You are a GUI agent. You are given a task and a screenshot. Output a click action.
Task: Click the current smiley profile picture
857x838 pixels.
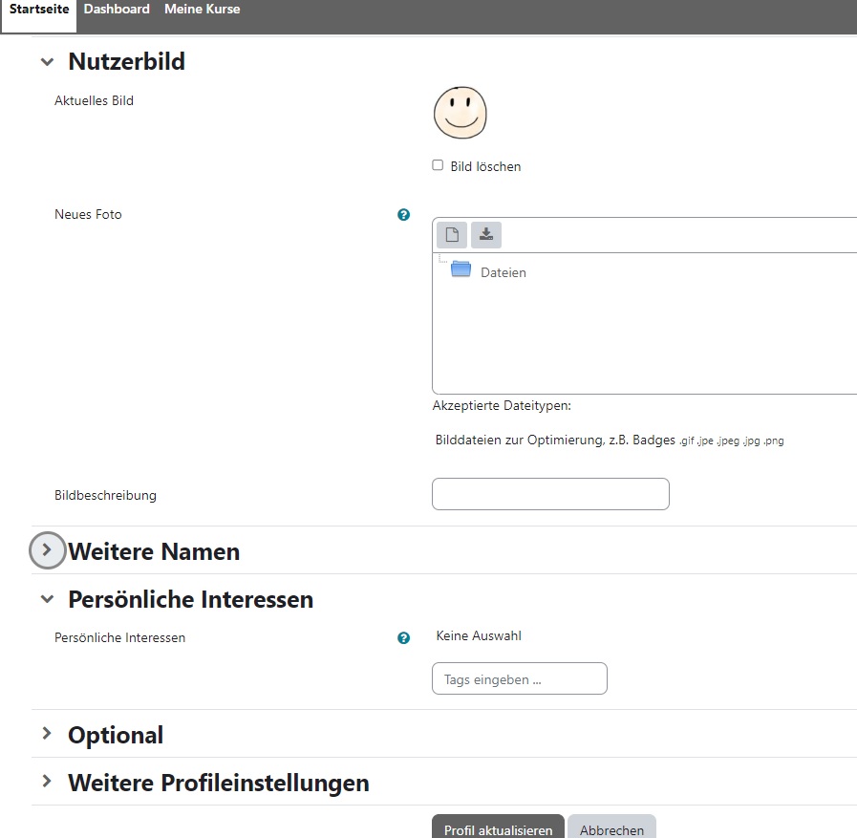pos(461,113)
